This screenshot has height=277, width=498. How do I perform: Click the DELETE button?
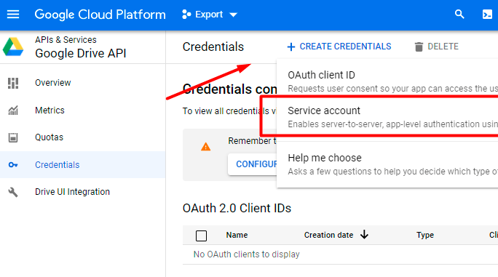436,47
